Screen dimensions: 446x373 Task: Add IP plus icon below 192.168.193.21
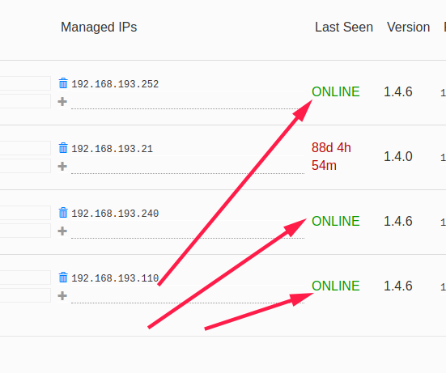(62, 167)
